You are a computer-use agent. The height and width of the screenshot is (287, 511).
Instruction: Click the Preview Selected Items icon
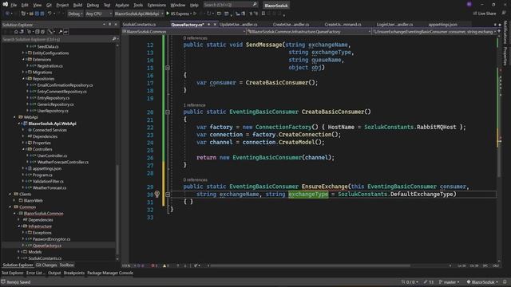(65, 32)
